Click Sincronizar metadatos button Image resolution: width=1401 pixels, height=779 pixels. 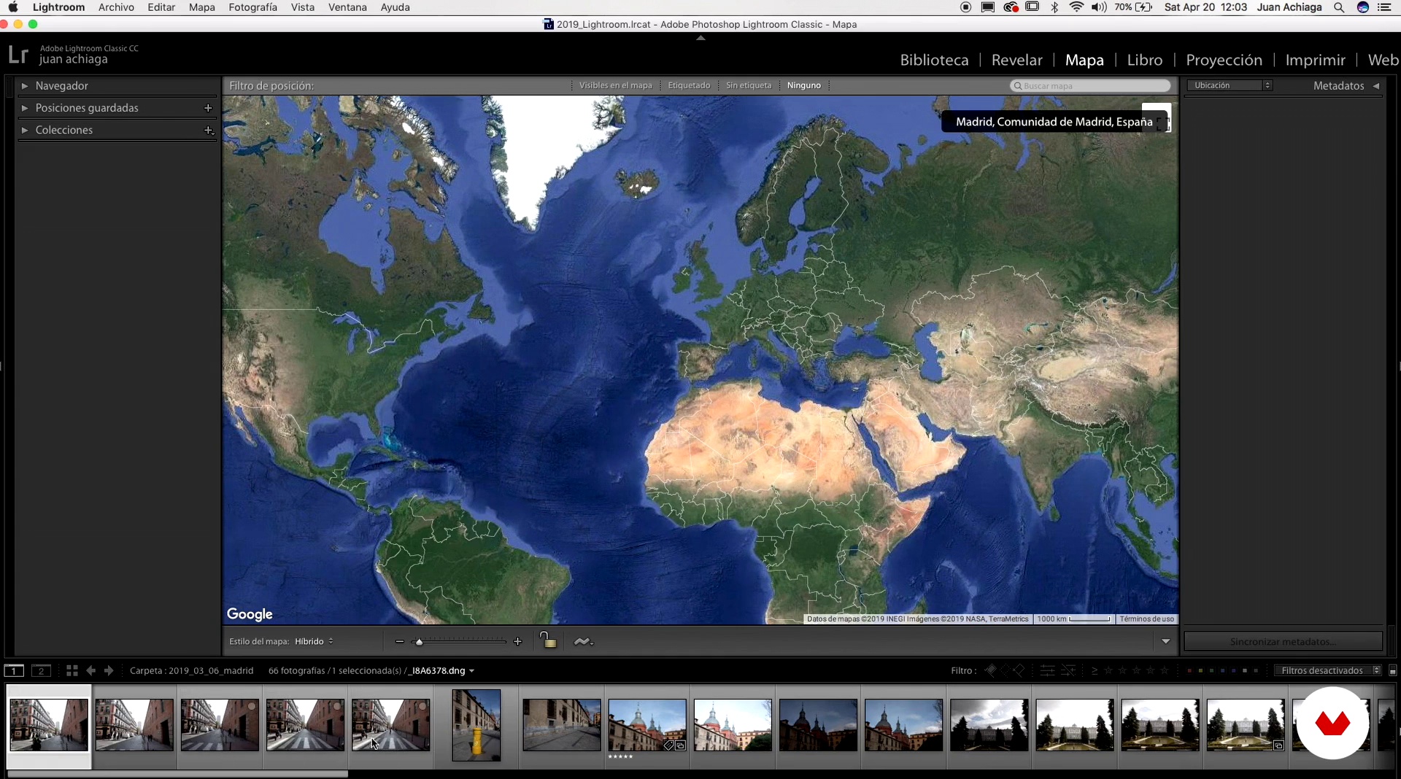pos(1283,642)
